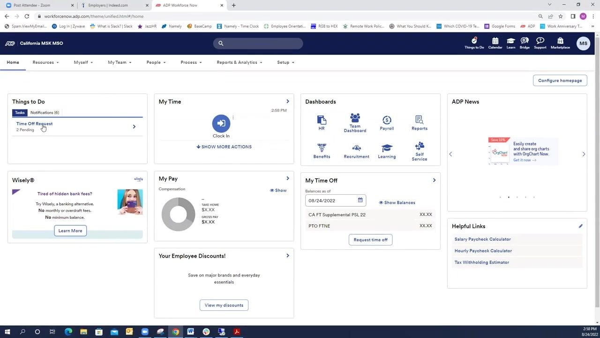600x338 pixels.
Task: Open the Time Off Request pending task
Action: [x=77, y=127]
